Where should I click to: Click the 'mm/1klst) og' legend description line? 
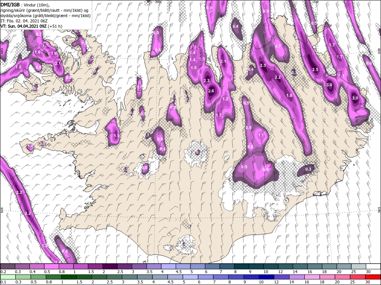[45, 10]
